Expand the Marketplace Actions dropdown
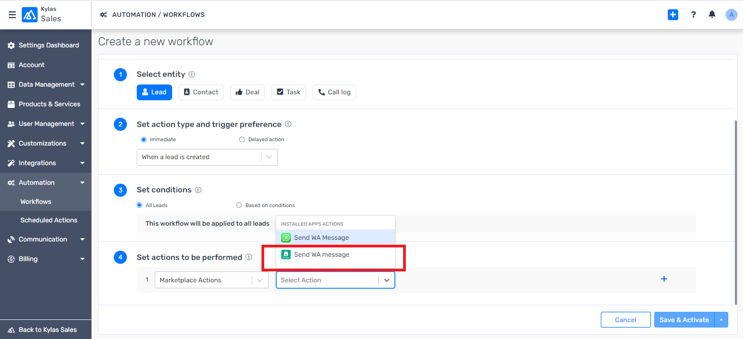The image size is (743, 339). [x=211, y=280]
